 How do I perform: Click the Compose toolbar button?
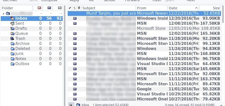(49, 1)
